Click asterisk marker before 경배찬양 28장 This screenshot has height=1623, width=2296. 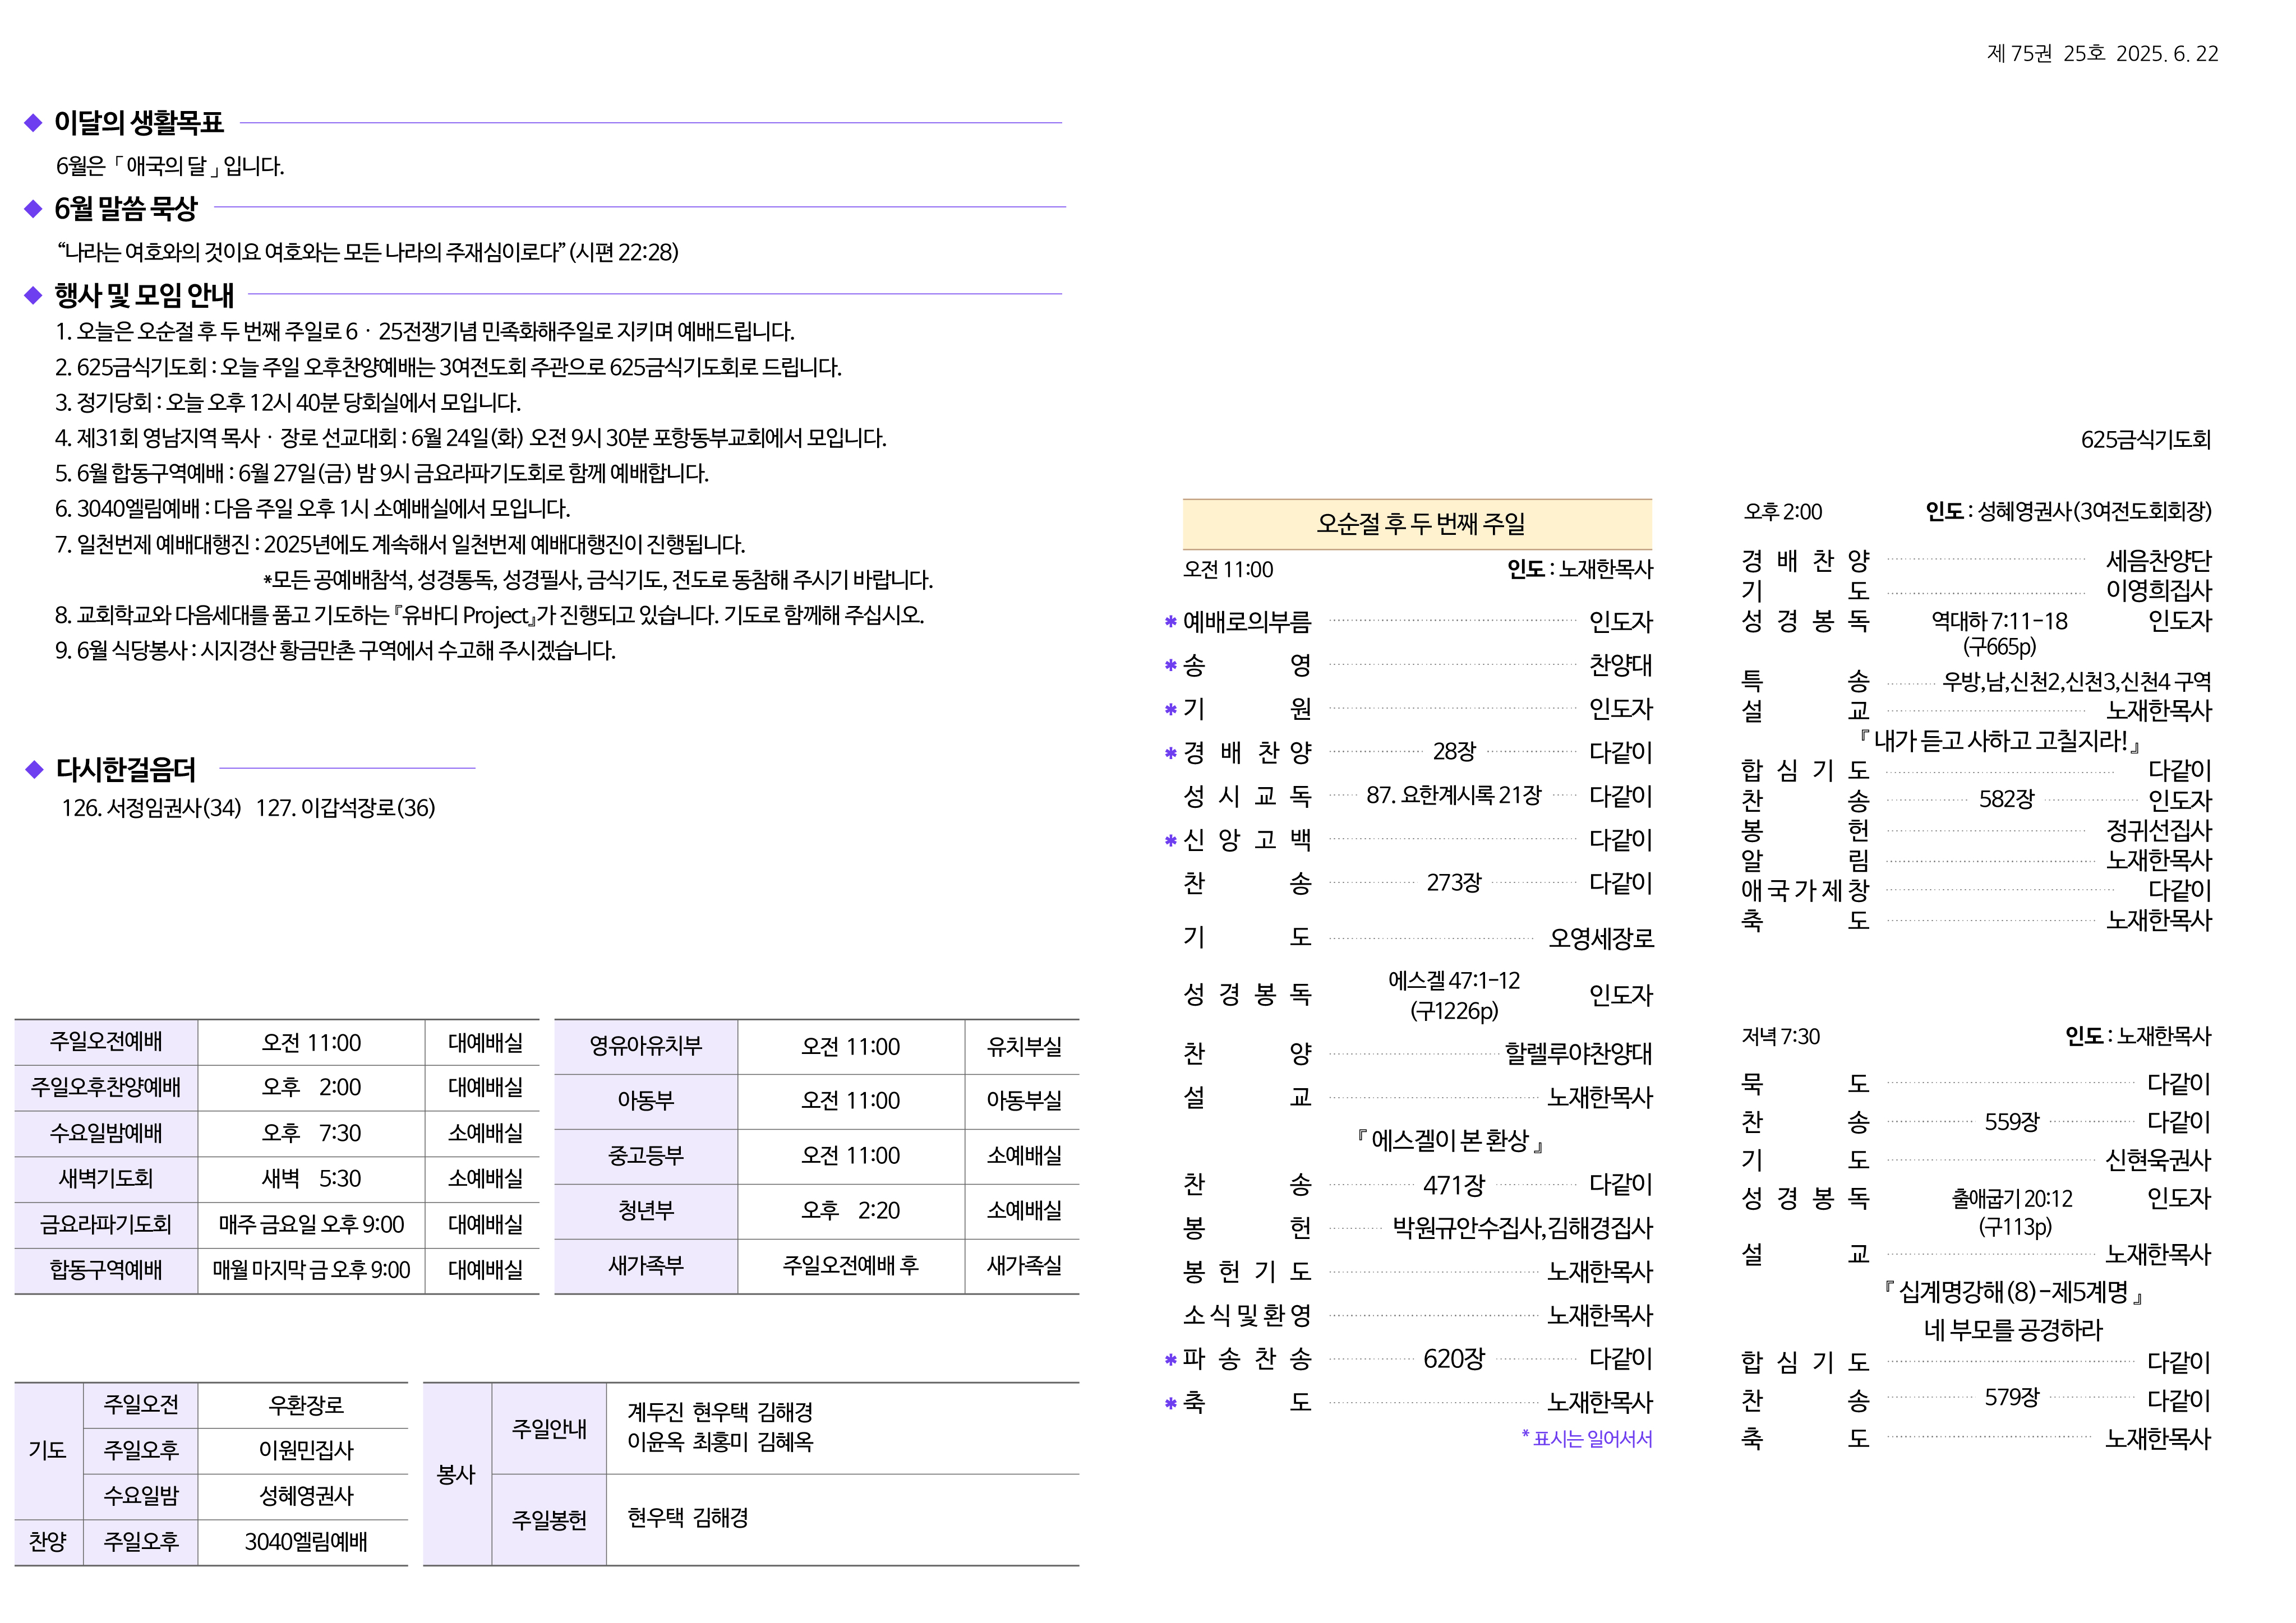[1170, 753]
